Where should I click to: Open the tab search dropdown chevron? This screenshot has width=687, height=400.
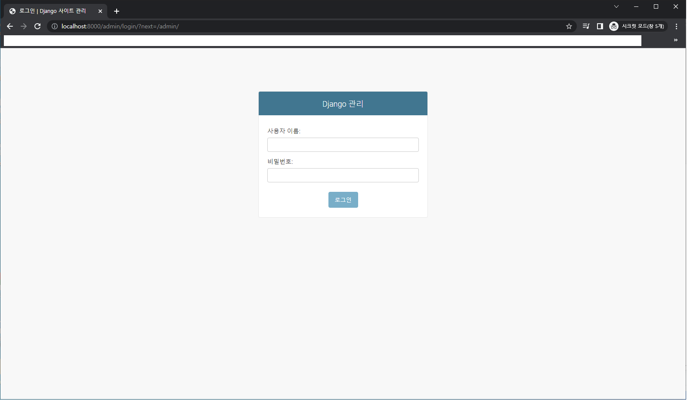click(616, 6)
